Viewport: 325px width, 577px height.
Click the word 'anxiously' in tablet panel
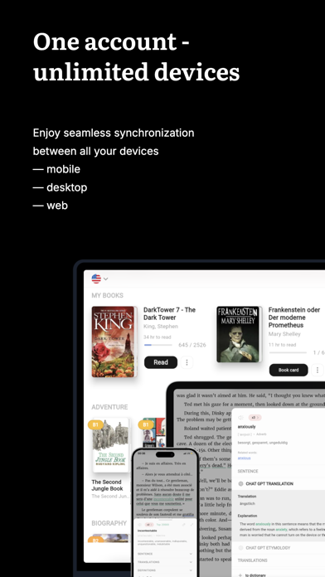point(246,427)
